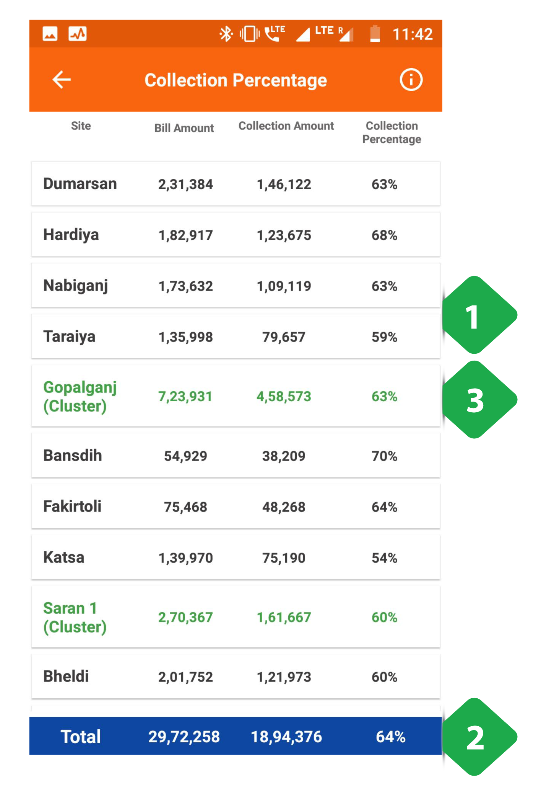Open the info icon in header
The height and width of the screenshot is (799, 546).
point(411,80)
